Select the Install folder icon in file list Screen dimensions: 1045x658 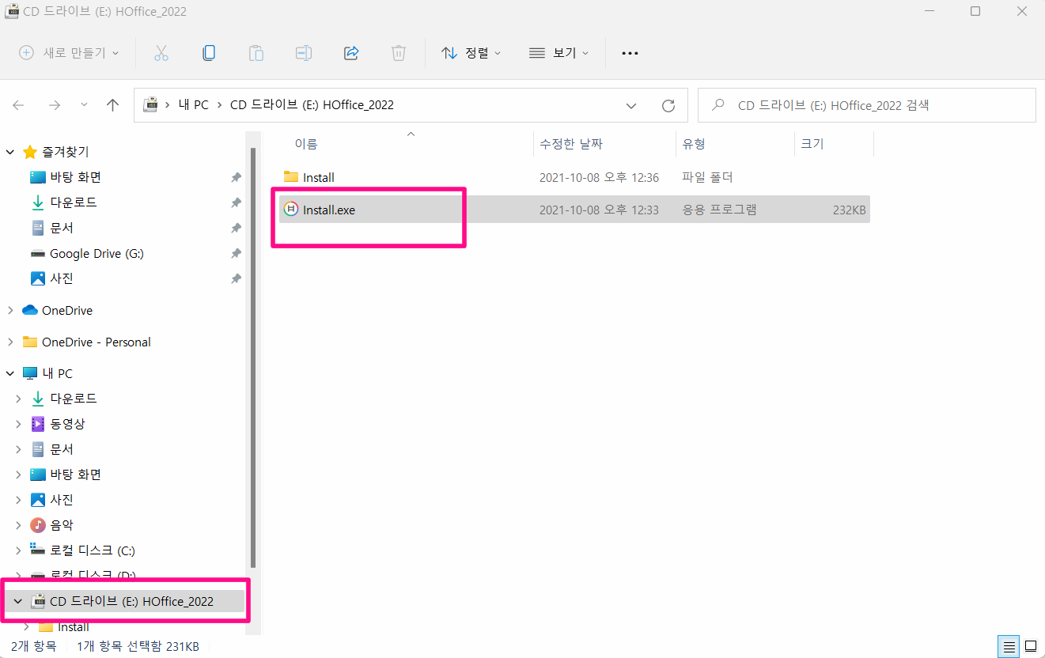[291, 177]
